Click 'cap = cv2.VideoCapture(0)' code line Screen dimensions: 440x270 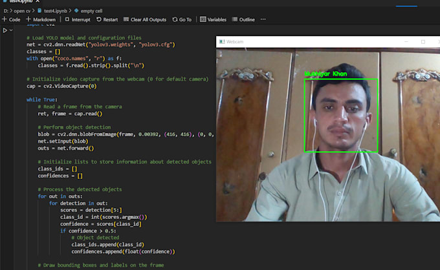click(x=61, y=86)
